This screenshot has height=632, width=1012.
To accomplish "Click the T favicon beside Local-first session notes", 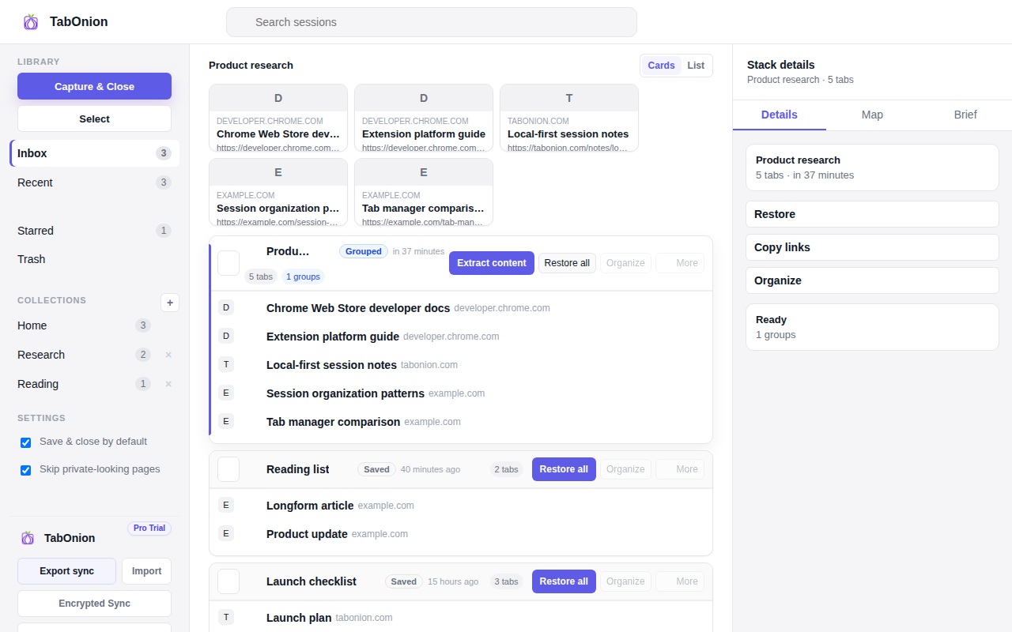I will (x=226, y=365).
